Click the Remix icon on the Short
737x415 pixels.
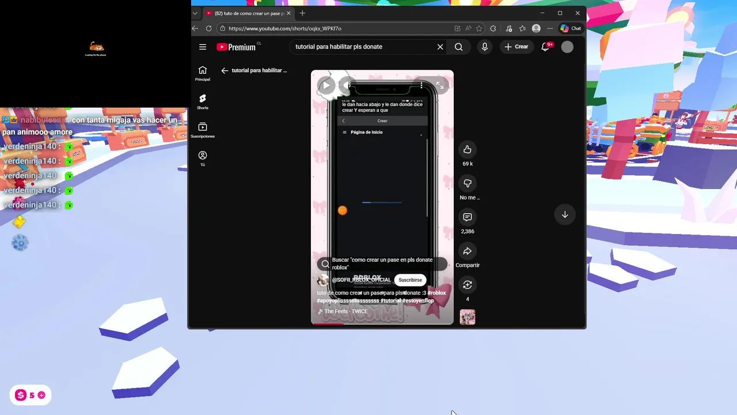(468, 285)
